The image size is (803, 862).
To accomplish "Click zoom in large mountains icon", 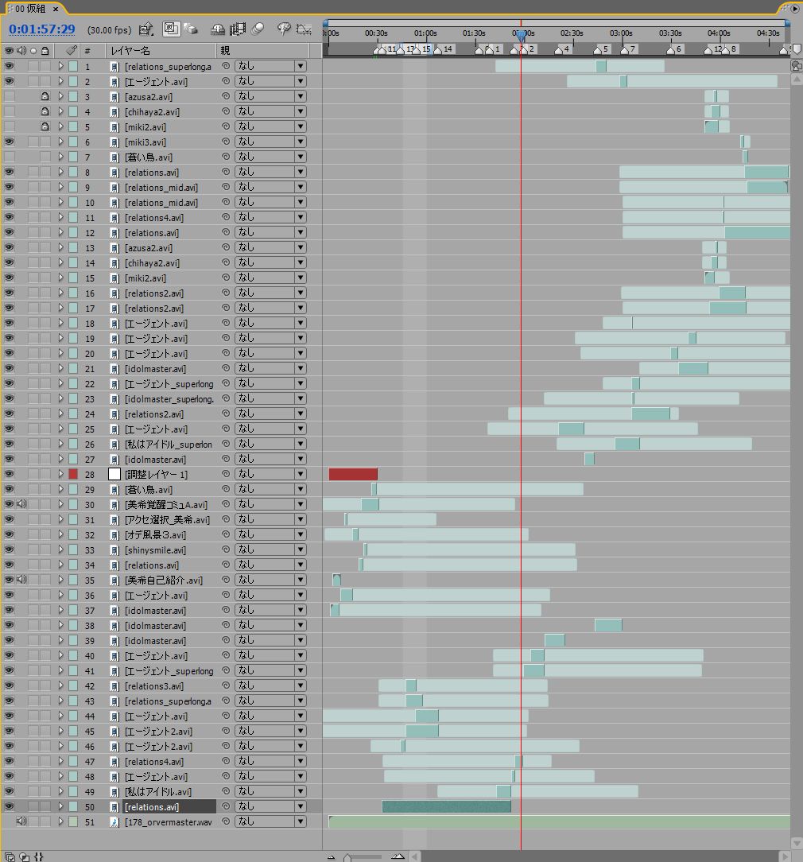I will click(398, 856).
